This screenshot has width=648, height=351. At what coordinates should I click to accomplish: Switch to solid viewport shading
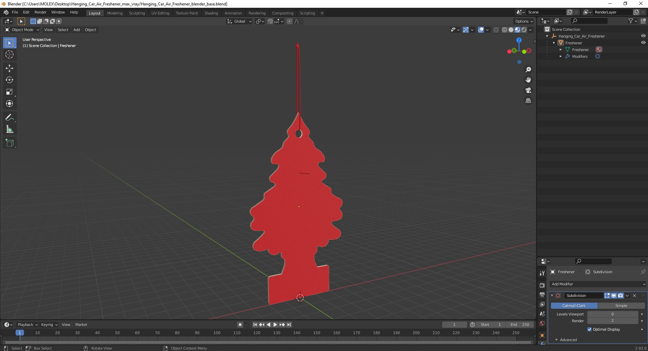coord(511,30)
